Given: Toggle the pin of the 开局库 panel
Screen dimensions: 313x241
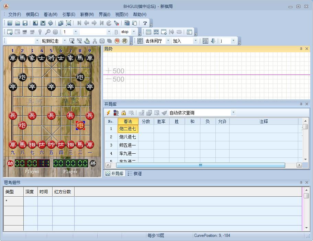Looking at the screenshot, I should coord(301,104).
